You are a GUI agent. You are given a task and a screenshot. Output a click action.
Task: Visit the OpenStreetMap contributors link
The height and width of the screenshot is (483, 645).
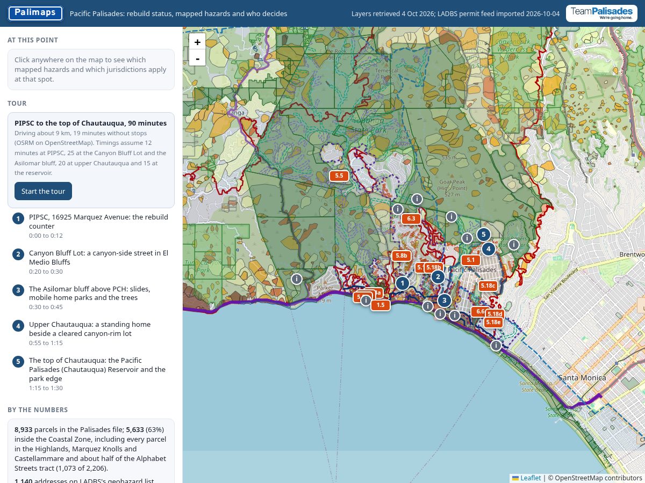click(x=598, y=478)
